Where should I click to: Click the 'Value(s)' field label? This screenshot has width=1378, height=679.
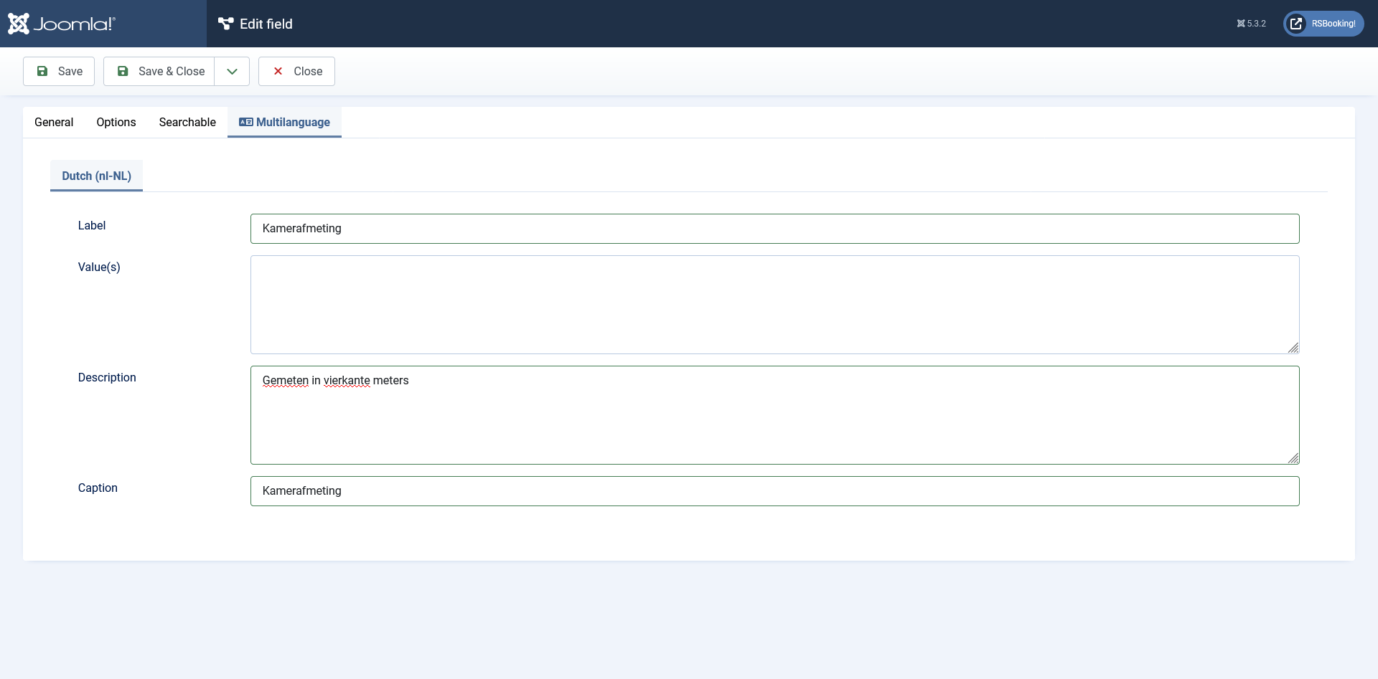click(99, 267)
